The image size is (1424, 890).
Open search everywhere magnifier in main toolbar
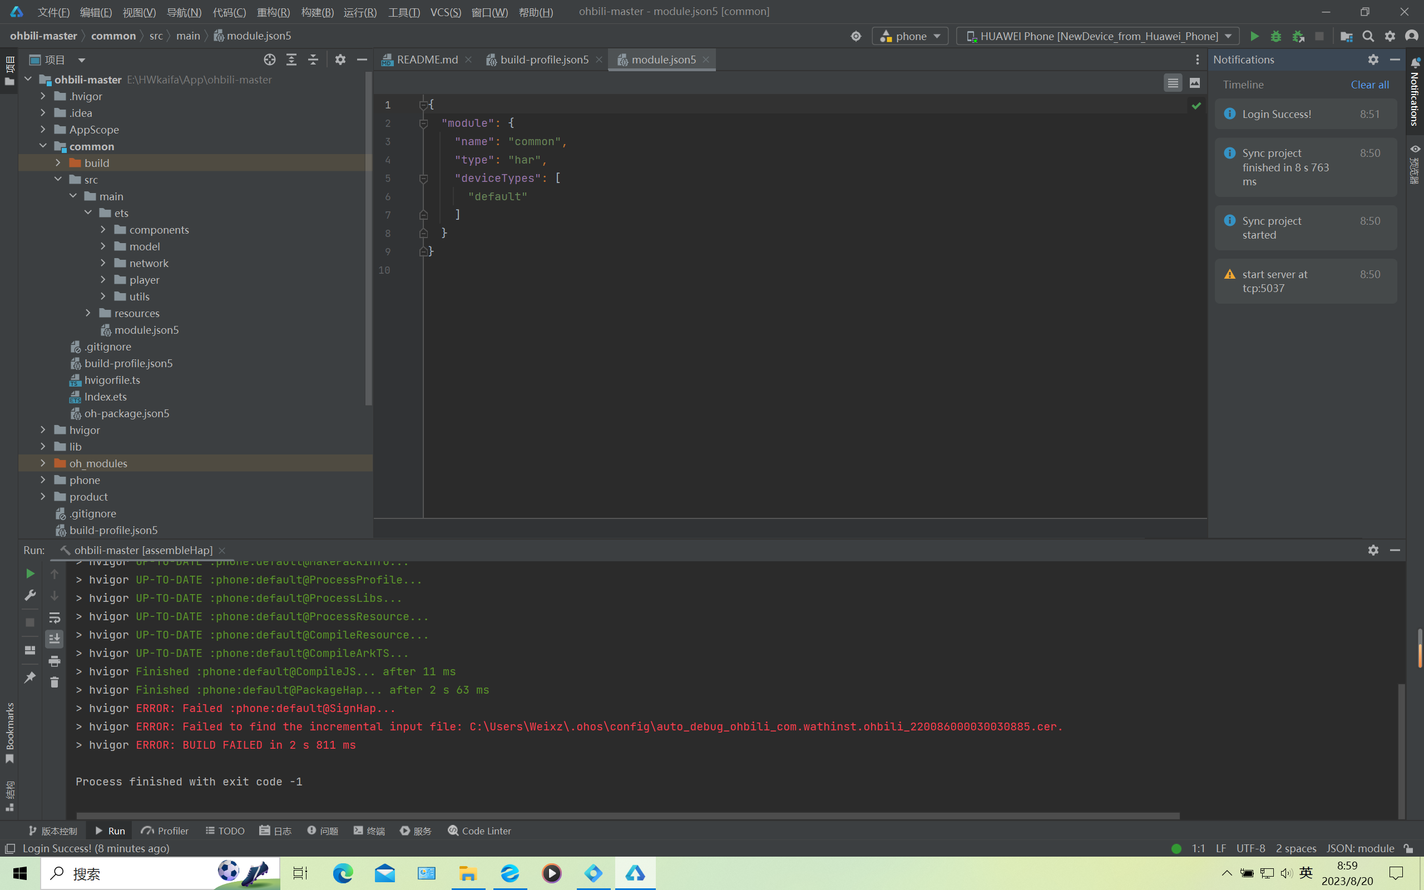(1368, 37)
